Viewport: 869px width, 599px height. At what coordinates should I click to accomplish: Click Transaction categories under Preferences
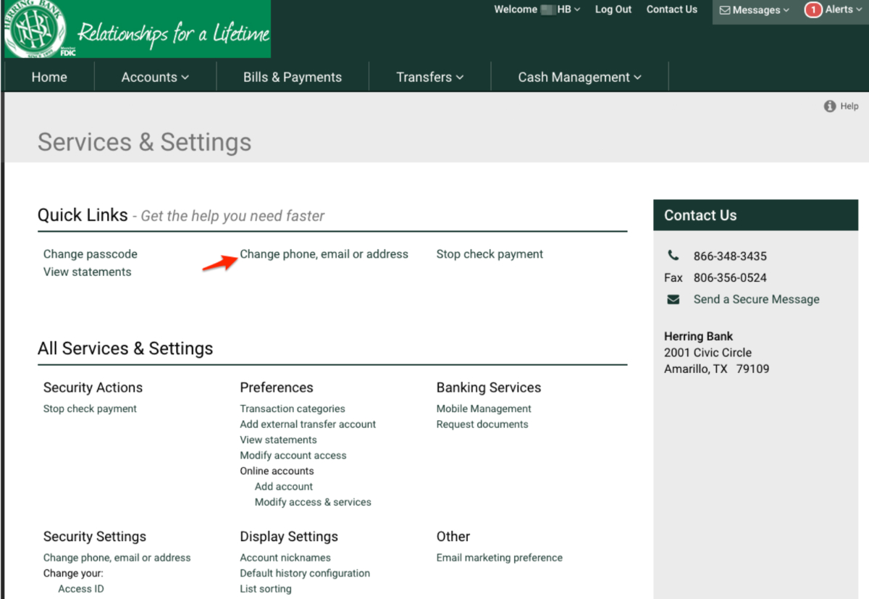pyautogui.click(x=293, y=409)
